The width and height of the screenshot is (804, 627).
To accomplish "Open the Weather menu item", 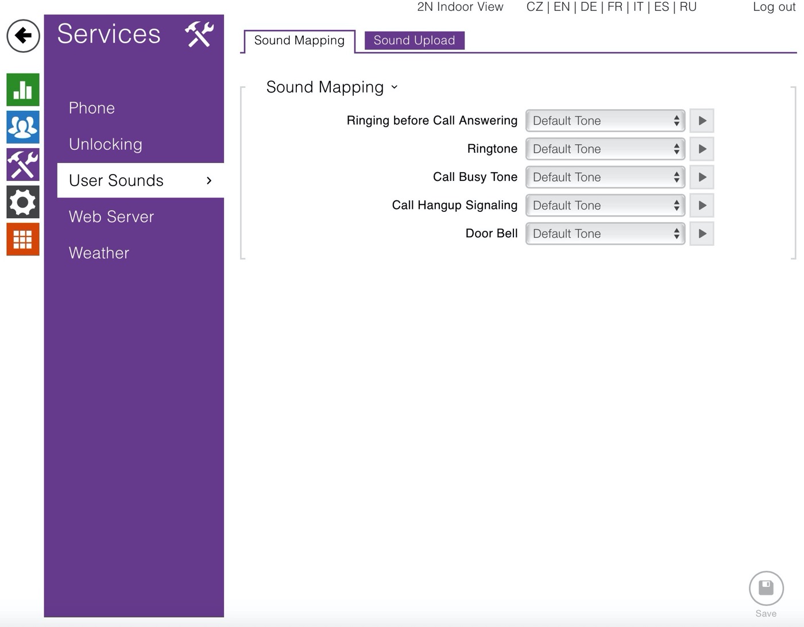I will [x=99, y=253].
